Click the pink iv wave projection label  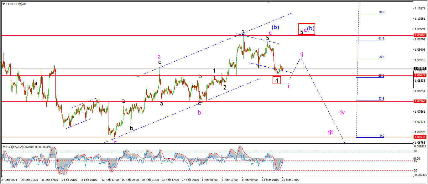coord(342,112)
